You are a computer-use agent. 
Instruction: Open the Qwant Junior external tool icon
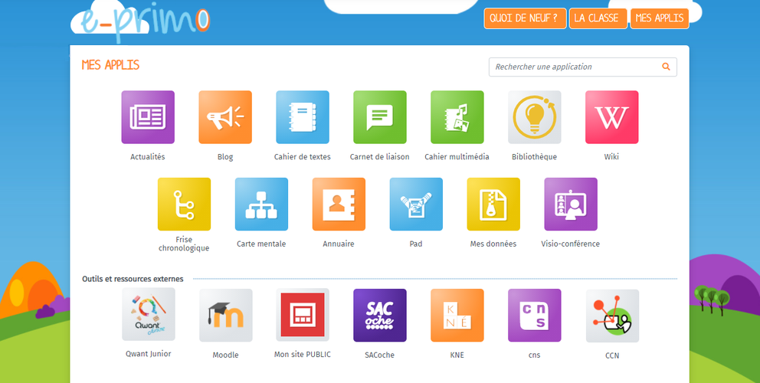pyautogui.click(x=149, y=314)
